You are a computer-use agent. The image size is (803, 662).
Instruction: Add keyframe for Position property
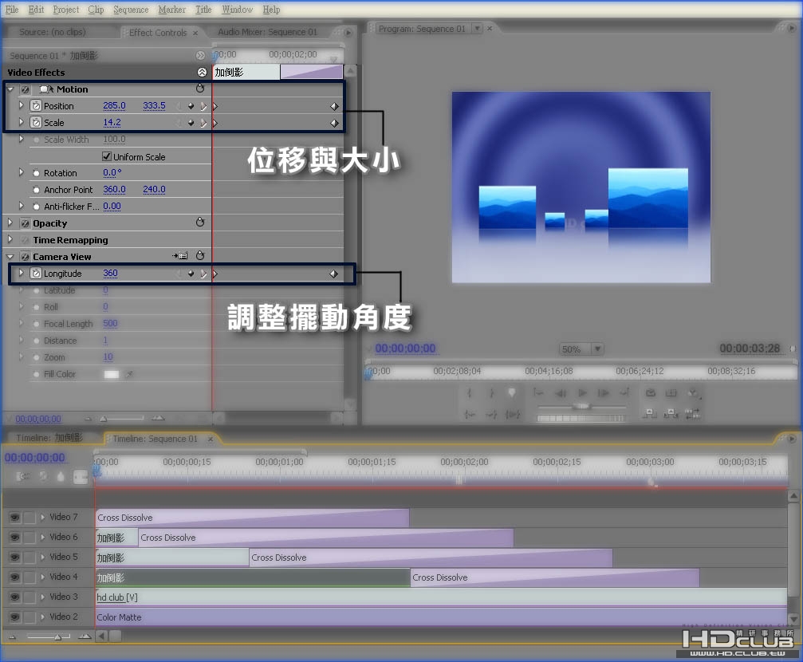[x=191, y=107]
